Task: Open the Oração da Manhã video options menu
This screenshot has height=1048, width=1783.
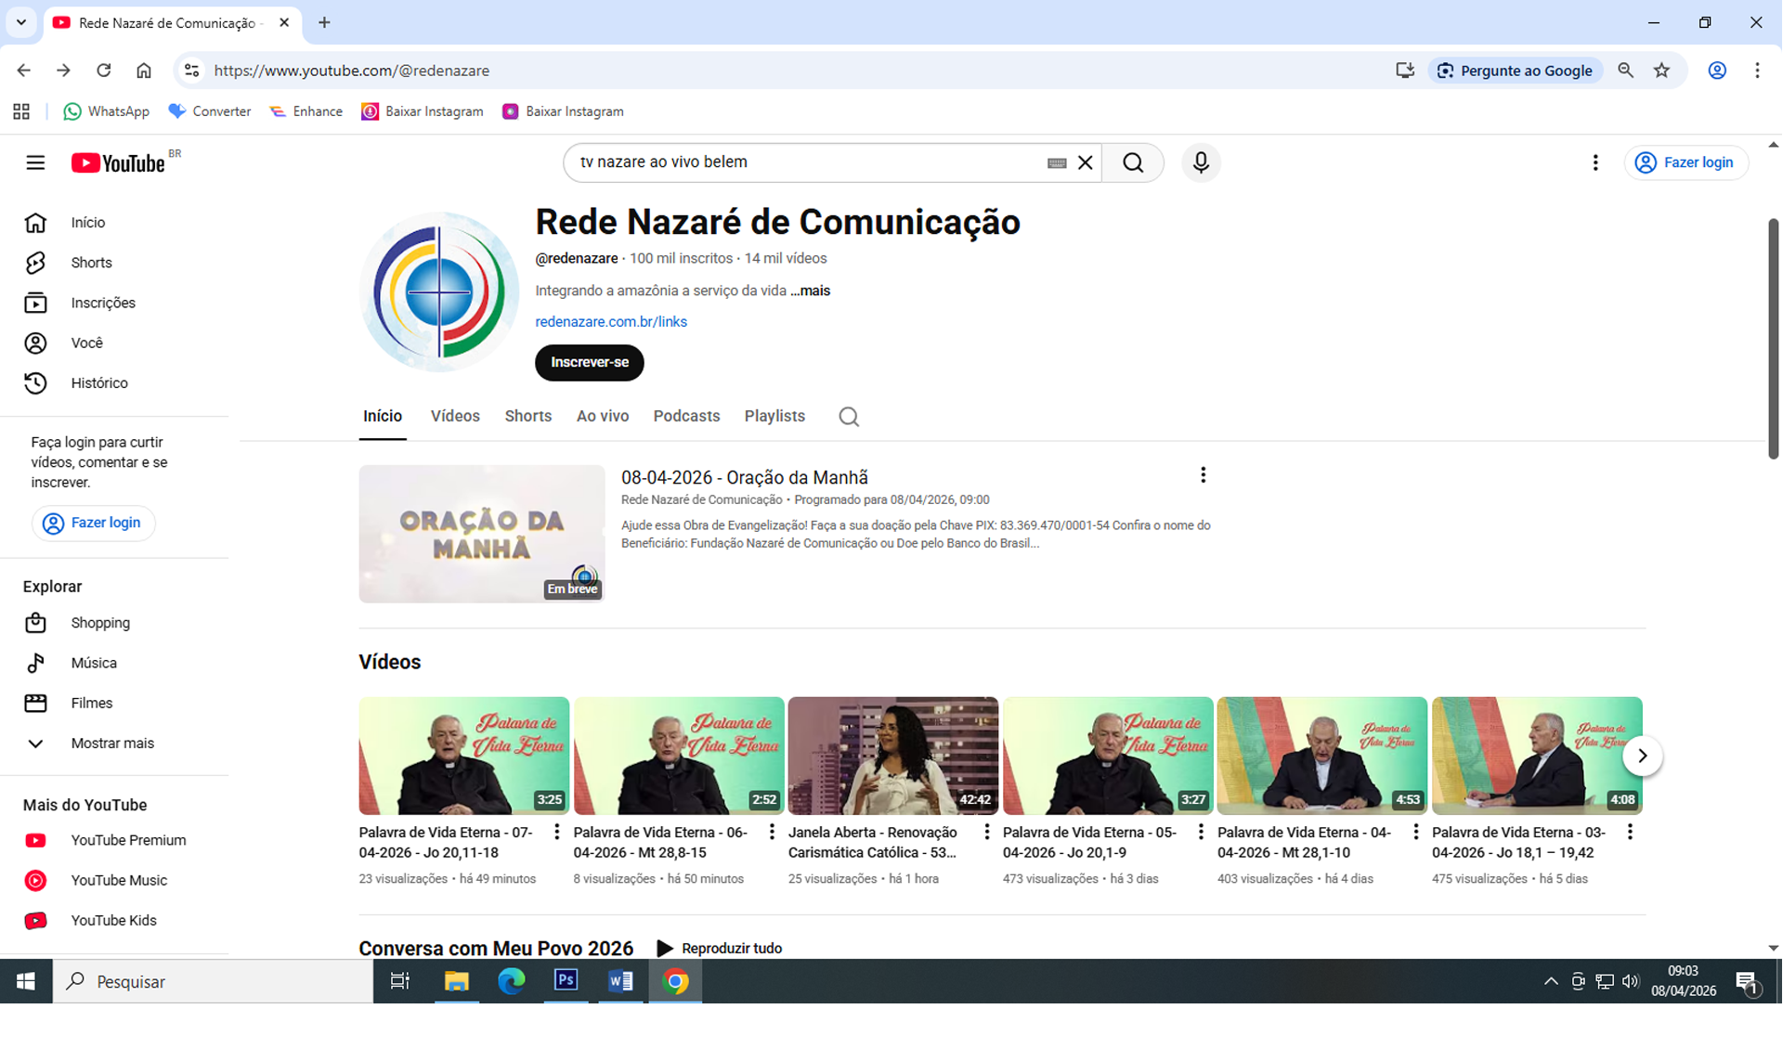Action: (x=1203, y=475)
